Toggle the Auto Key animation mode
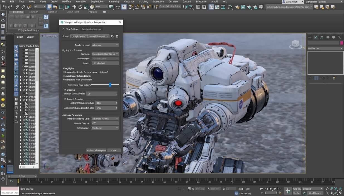Viewport: 344px width, 196px height. (297, 189)
